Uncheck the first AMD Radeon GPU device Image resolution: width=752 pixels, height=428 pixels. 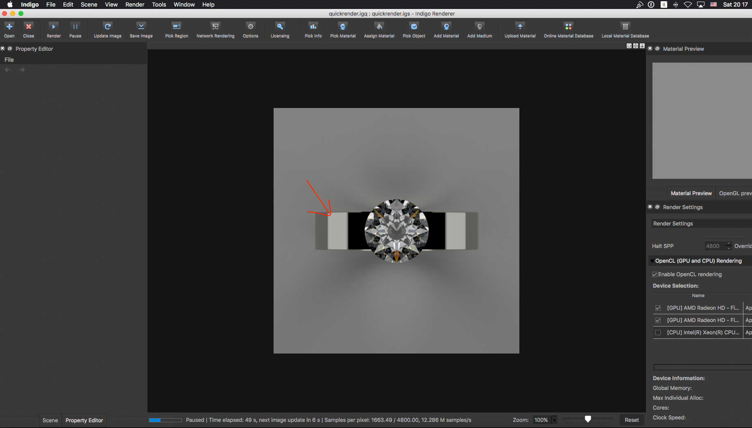[658, 308]
